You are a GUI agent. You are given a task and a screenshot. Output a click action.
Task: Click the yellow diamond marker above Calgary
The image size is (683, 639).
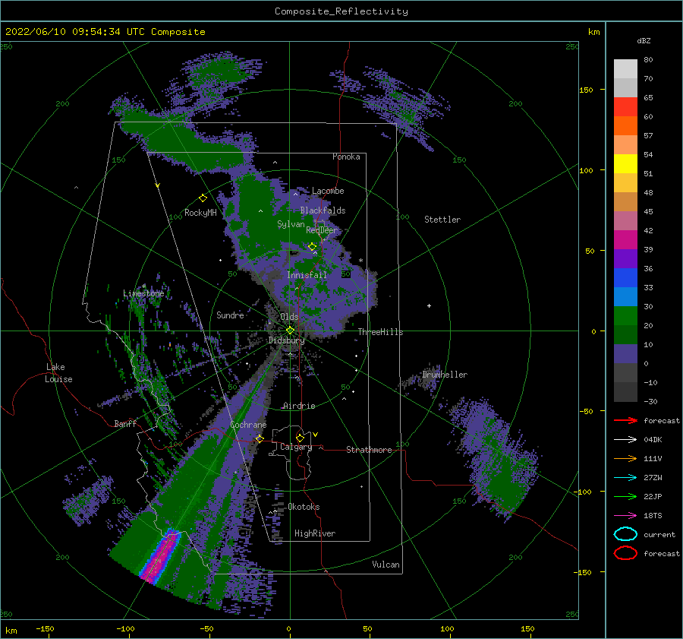point(300,438)
